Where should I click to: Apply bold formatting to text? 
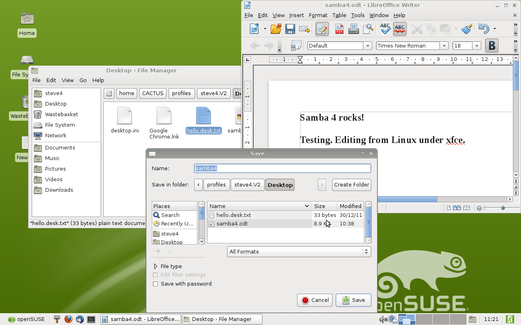click(x=491, y=45)
